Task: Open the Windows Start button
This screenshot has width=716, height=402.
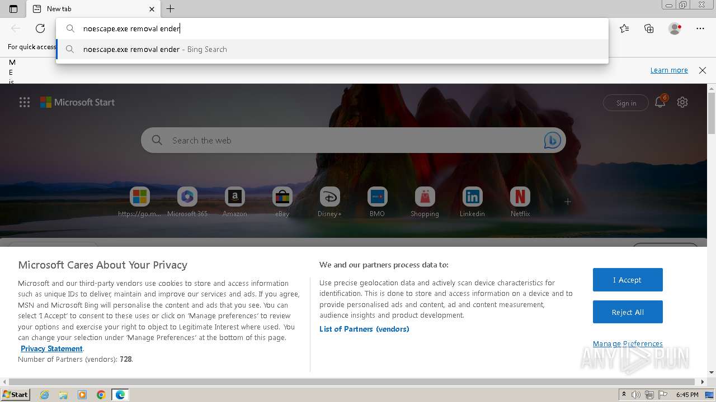Action: point(15,395)
